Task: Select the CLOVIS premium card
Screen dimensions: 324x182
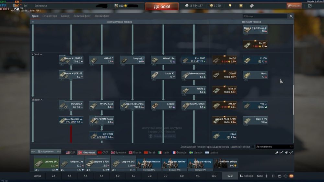Action: point(225,75)
